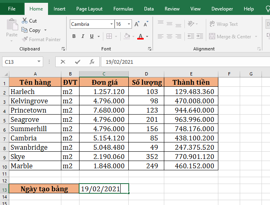Cancel the entry with the X icon
270x205 pixels.
(63, 62)
